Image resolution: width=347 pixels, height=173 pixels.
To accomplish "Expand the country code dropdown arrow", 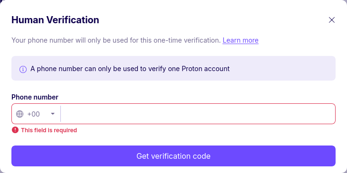I will tap(53, 114).
